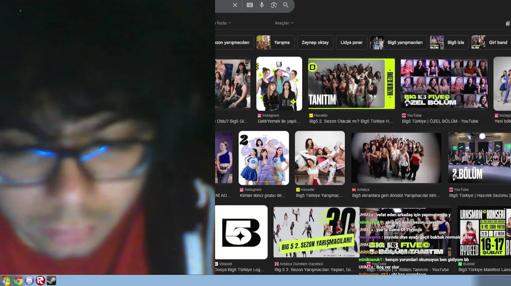The width and height of the screenshot is (511, 286).
Task: Open the Big5 logo image from Vikipedi
Action: tap(241, 232)
